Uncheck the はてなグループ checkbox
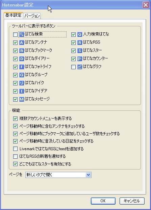 tap(15, 75)
